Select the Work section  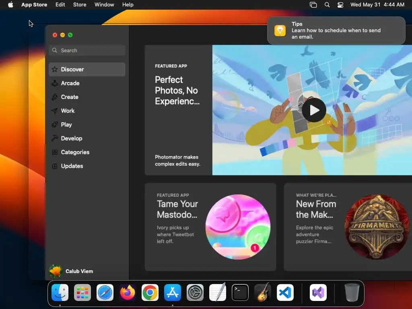pos(87,111)
